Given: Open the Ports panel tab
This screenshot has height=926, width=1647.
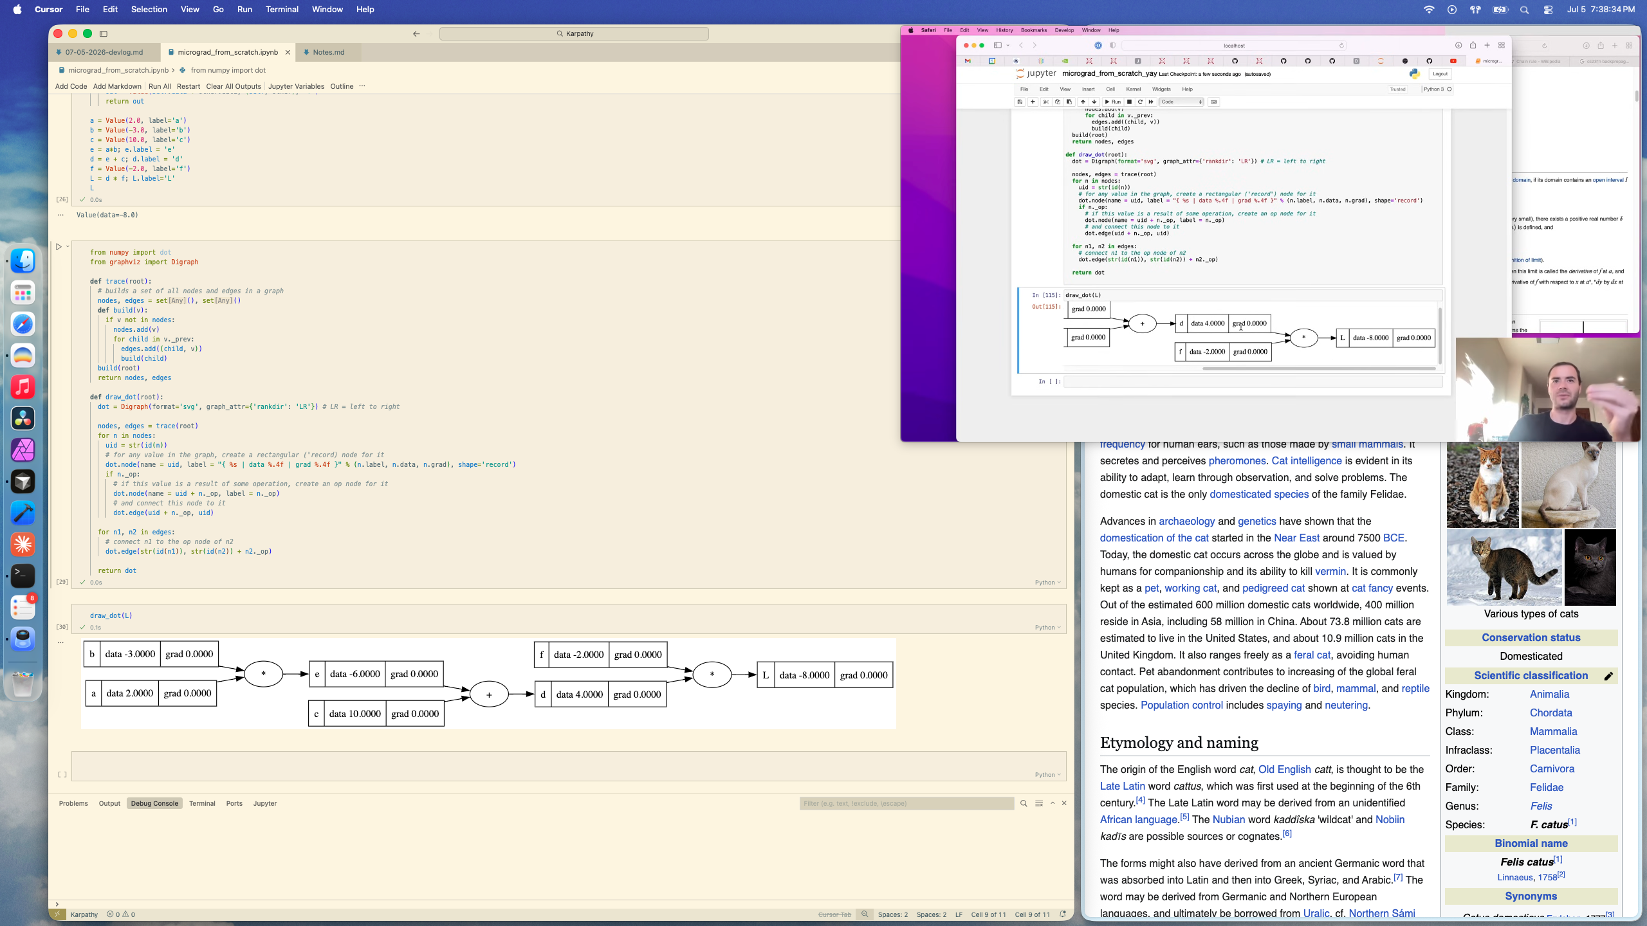Looking at the screenshot, I should click(x=234, y=803).
